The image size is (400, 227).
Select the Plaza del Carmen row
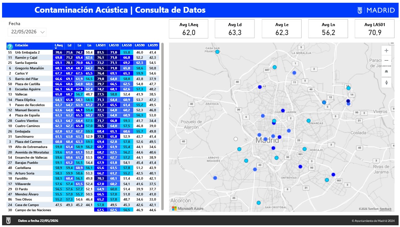click(x=83, y=142)
